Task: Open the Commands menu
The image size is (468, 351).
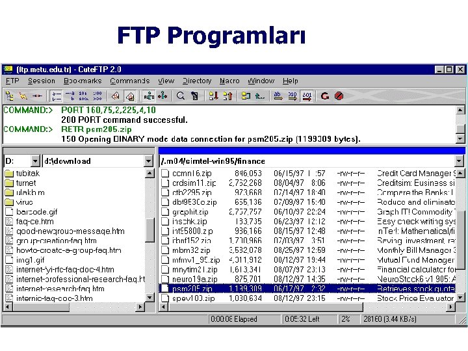Action: pos(130,81)
